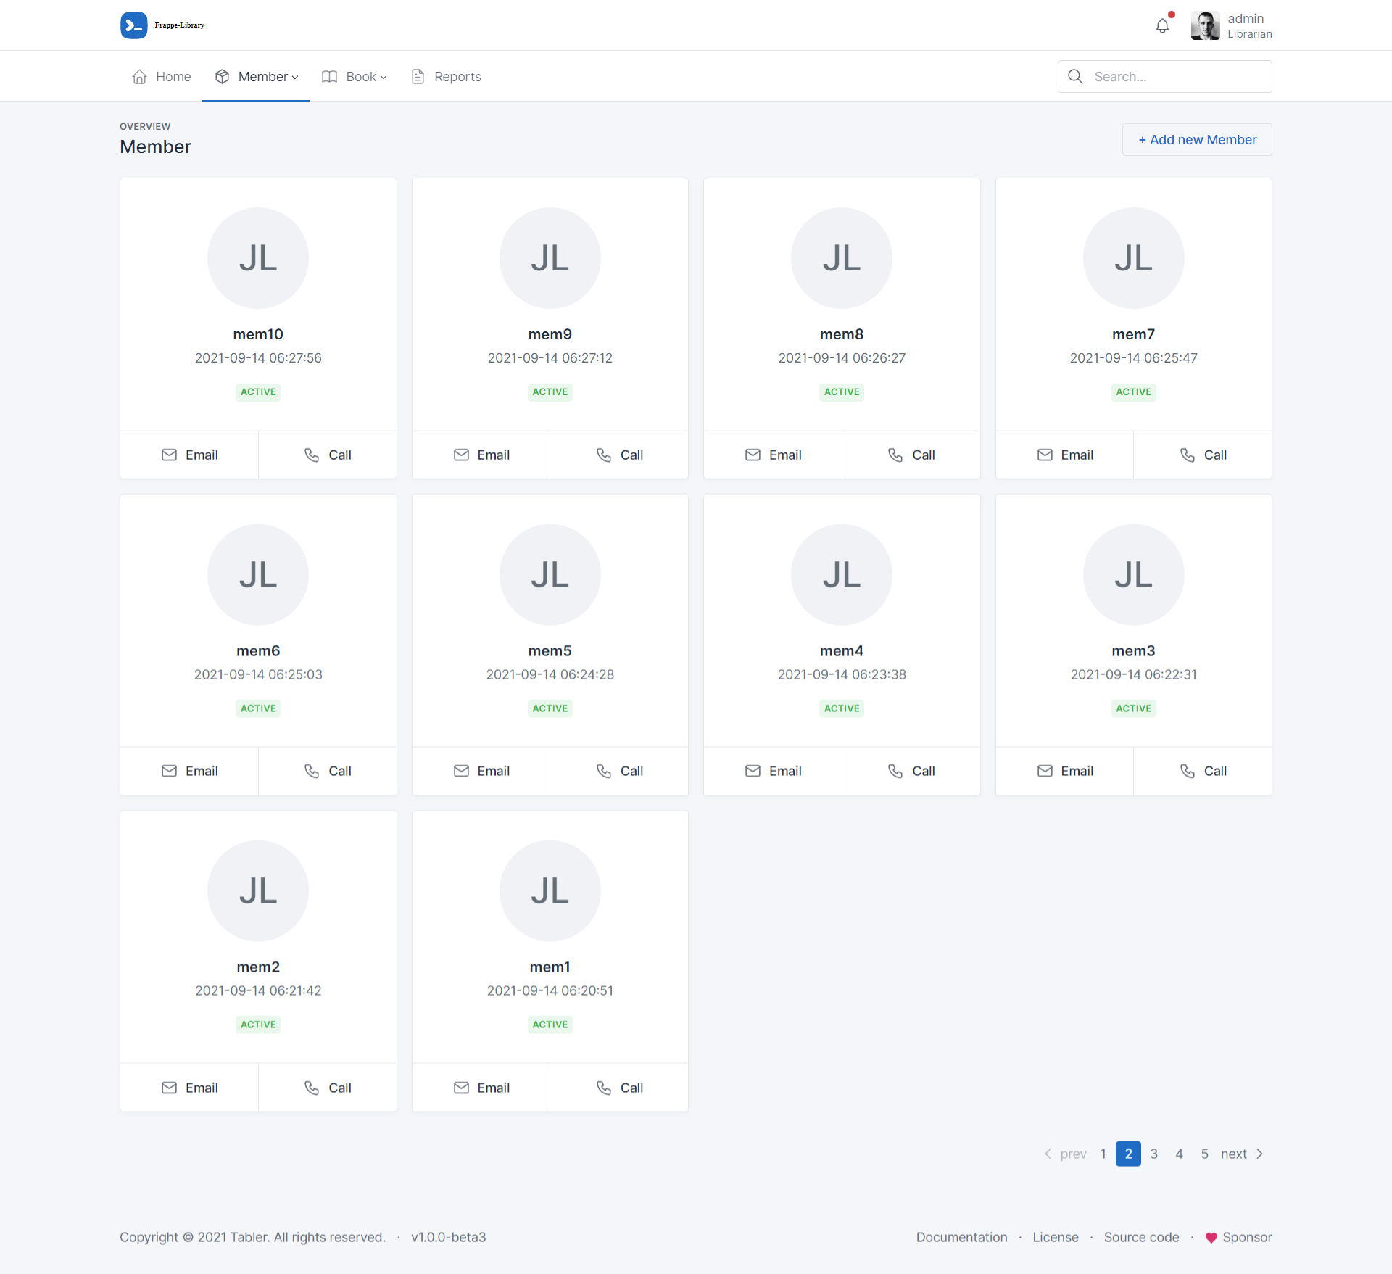Click mem7's Call phone icon
1392x1274 pixels.
[1188, 455]
